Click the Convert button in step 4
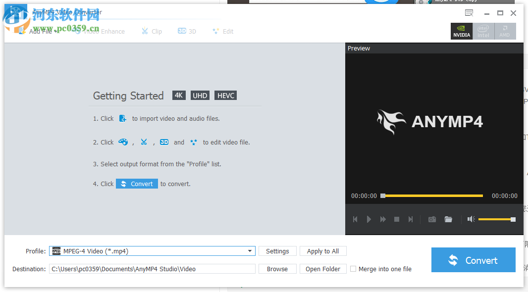Viewport: 528px width, 292px height. [x=137, y=184]
